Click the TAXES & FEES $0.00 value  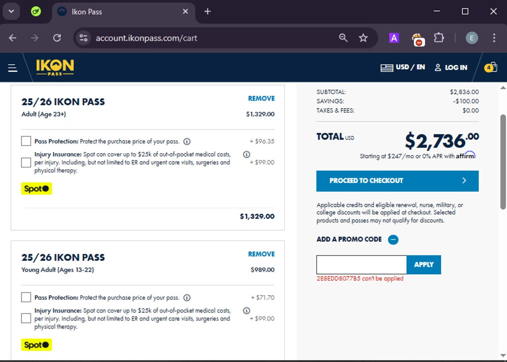(x=471, y=111)
